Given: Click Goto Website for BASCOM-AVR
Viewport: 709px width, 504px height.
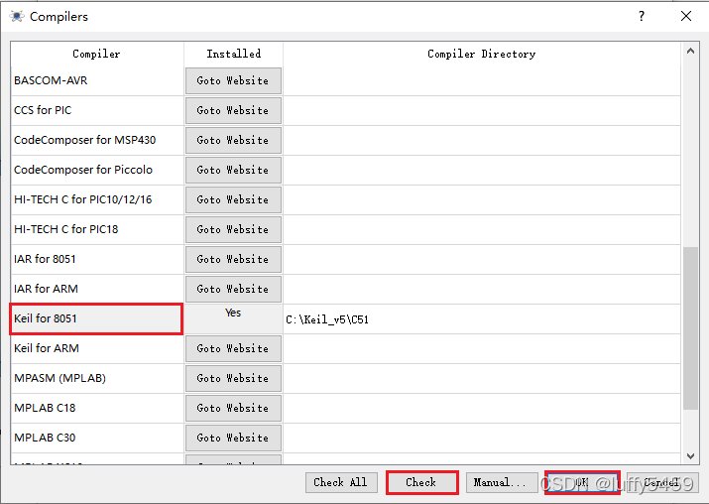Looking at the screenshot, I should (233, 81).
